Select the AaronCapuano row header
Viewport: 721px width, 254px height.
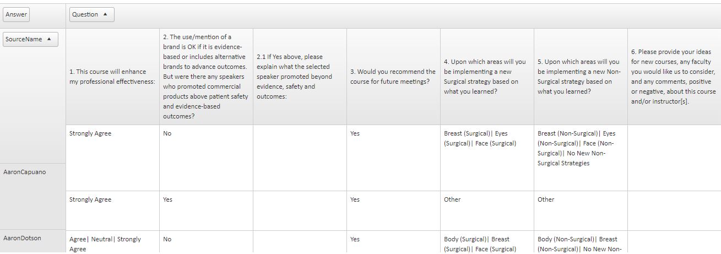pyautogui.click(x=33, y=172)
